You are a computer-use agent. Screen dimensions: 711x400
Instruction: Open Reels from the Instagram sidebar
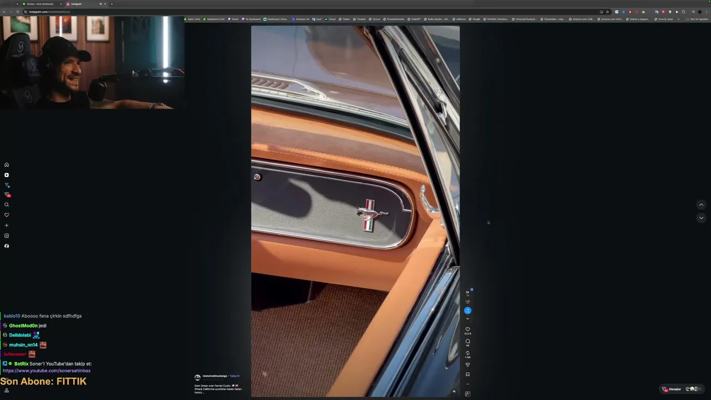[x=7, y=175]
